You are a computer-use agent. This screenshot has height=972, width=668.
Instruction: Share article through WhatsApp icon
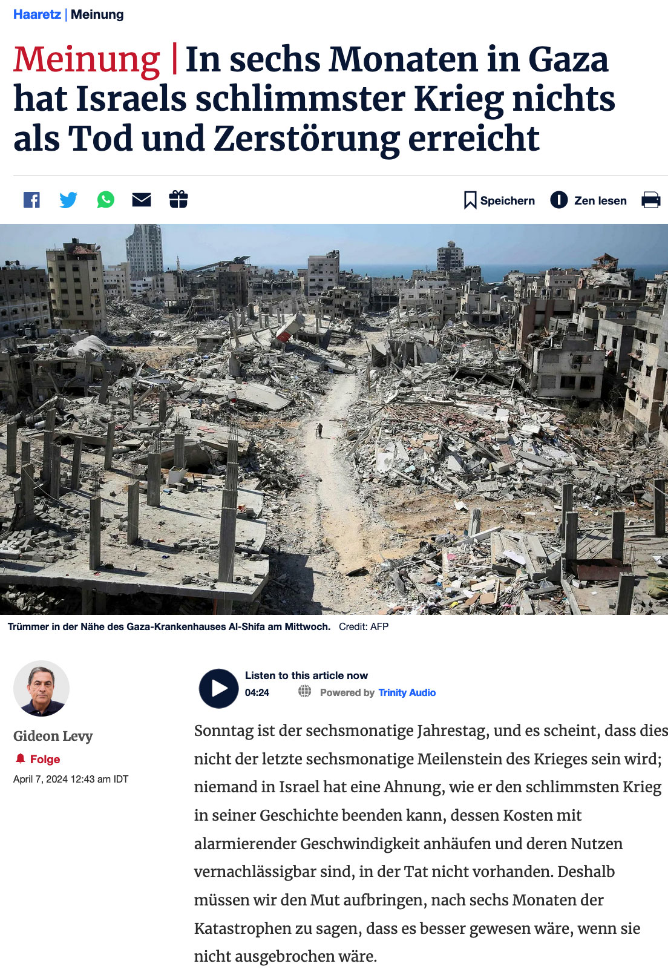(105, 200)
